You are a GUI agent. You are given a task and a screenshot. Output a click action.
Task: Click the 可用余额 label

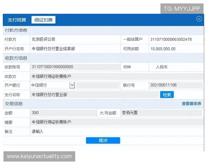pos(131,49)
